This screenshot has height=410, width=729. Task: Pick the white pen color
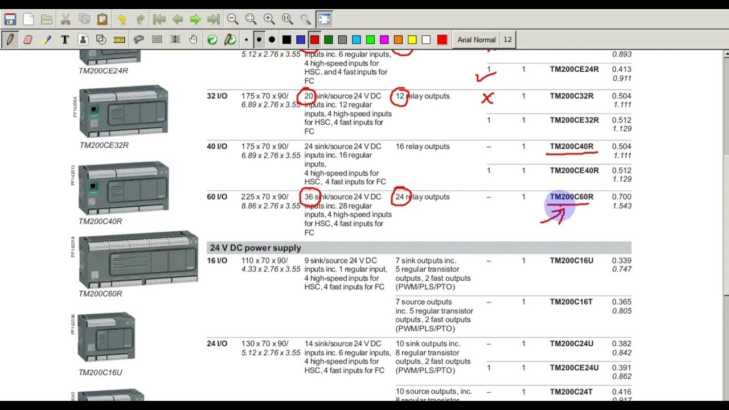[x=426, y=39]
